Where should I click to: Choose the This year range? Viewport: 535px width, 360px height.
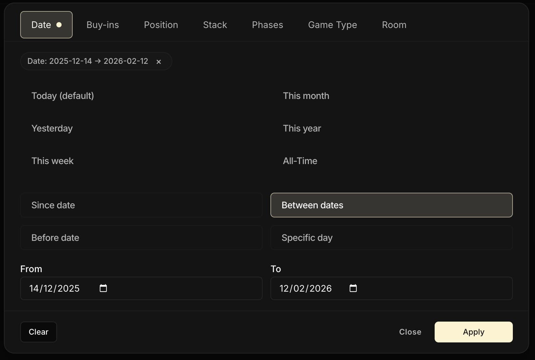coord(302,128)
